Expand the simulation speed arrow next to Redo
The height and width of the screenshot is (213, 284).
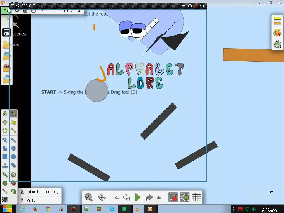[x=159, y=197]
